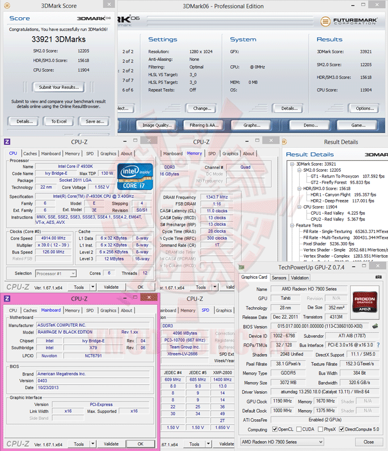The width and height of the screenshot is (388, 451).
Task: Click the Filtering & AA button
Action: coord(204,125)
